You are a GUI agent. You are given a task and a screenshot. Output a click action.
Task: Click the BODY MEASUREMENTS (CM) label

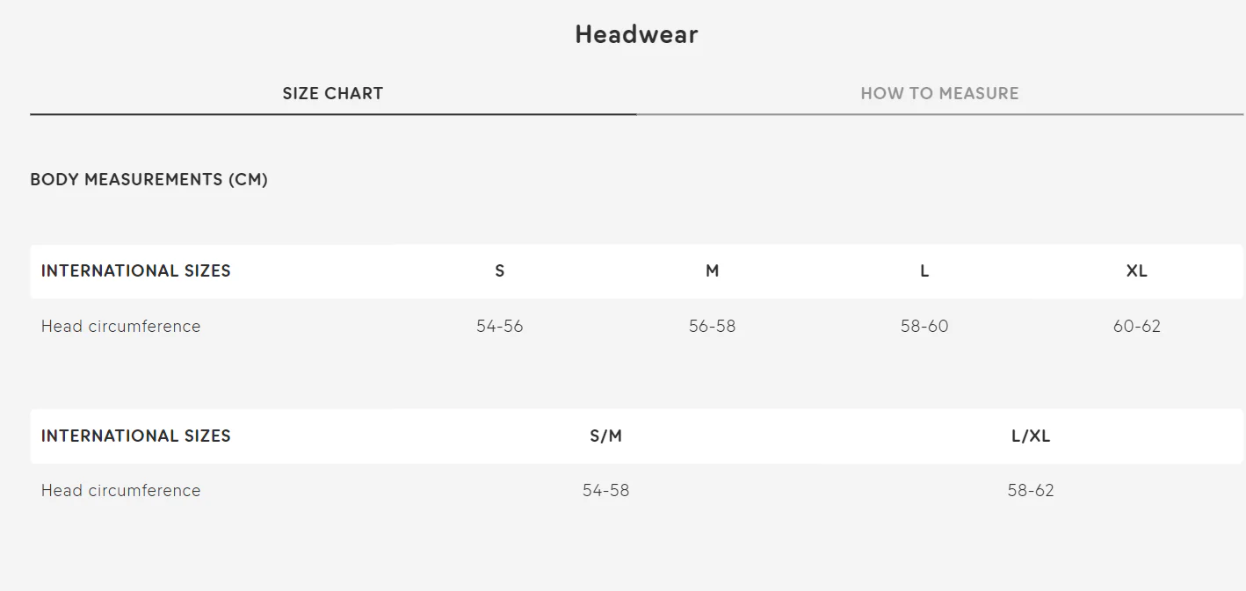pos(149,179)
